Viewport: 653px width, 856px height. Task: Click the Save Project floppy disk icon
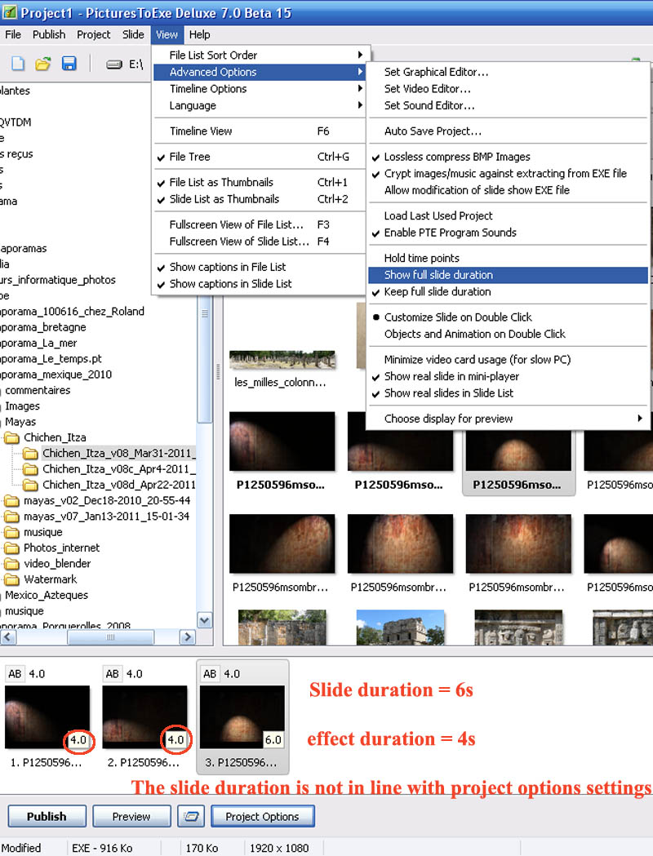click(69, 64)
